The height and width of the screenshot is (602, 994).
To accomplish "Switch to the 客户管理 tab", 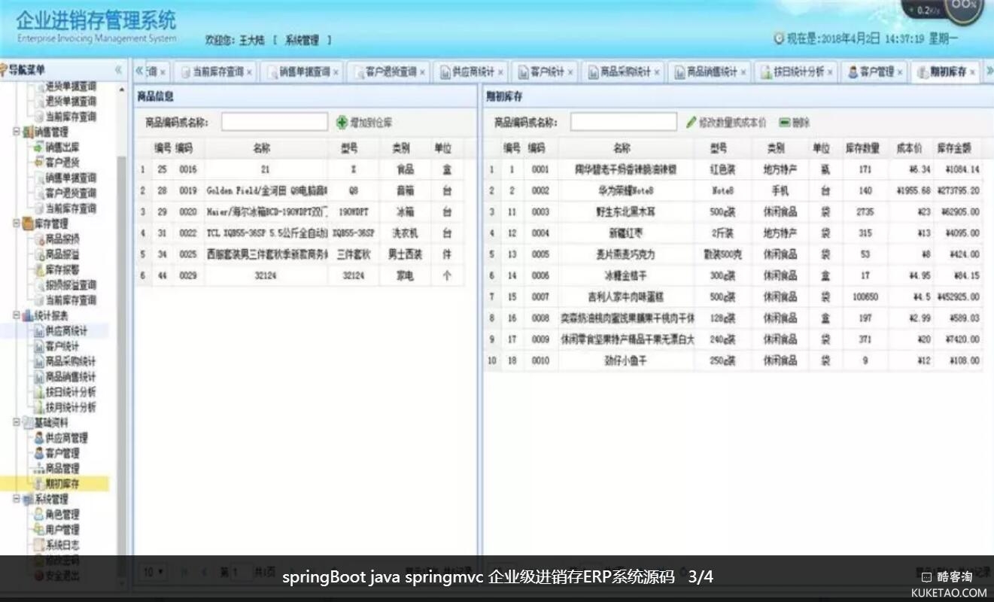I will tap(874, 72).
